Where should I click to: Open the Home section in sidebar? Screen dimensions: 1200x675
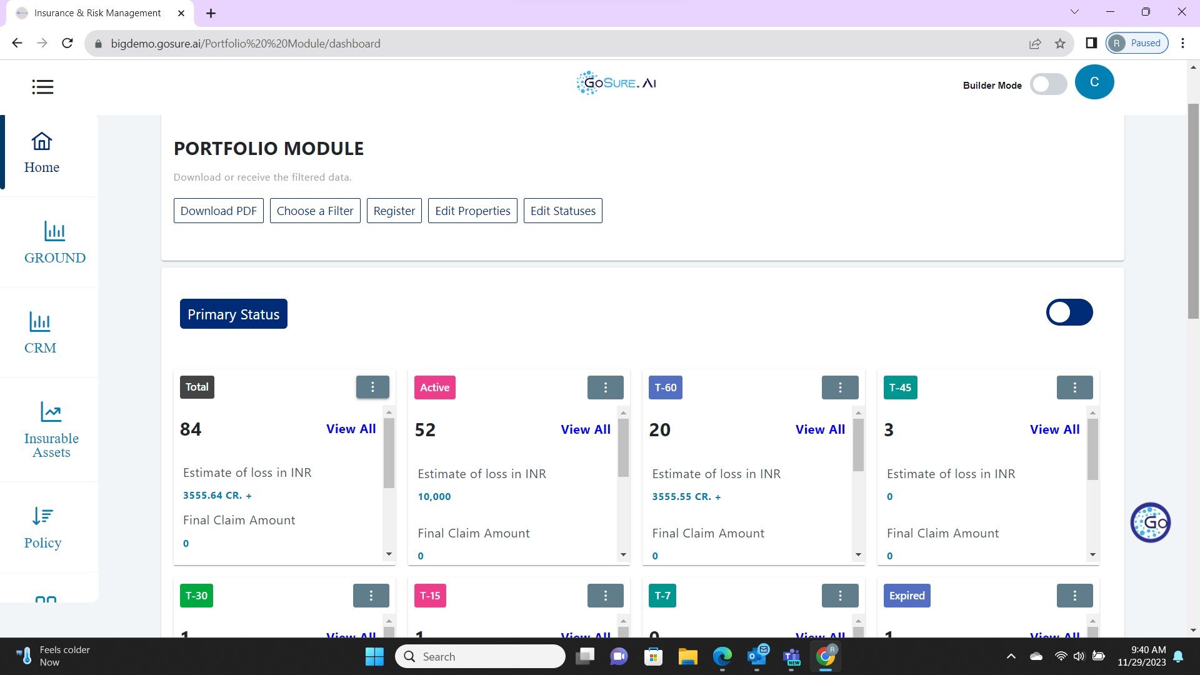41,152
